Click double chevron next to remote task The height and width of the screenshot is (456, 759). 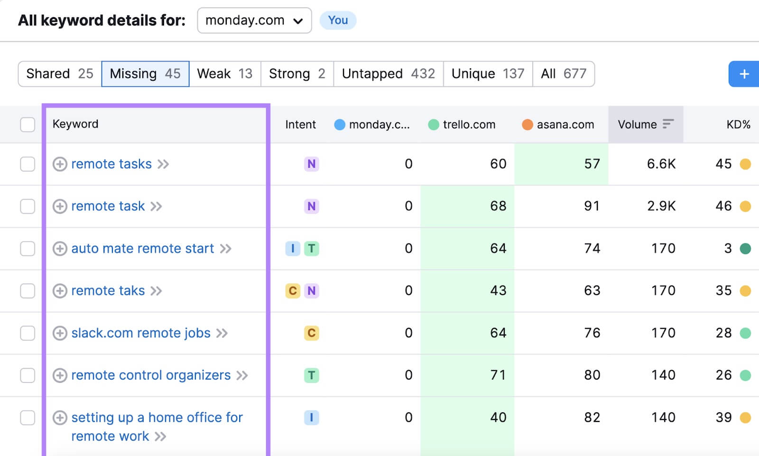[x=156, y=207]
